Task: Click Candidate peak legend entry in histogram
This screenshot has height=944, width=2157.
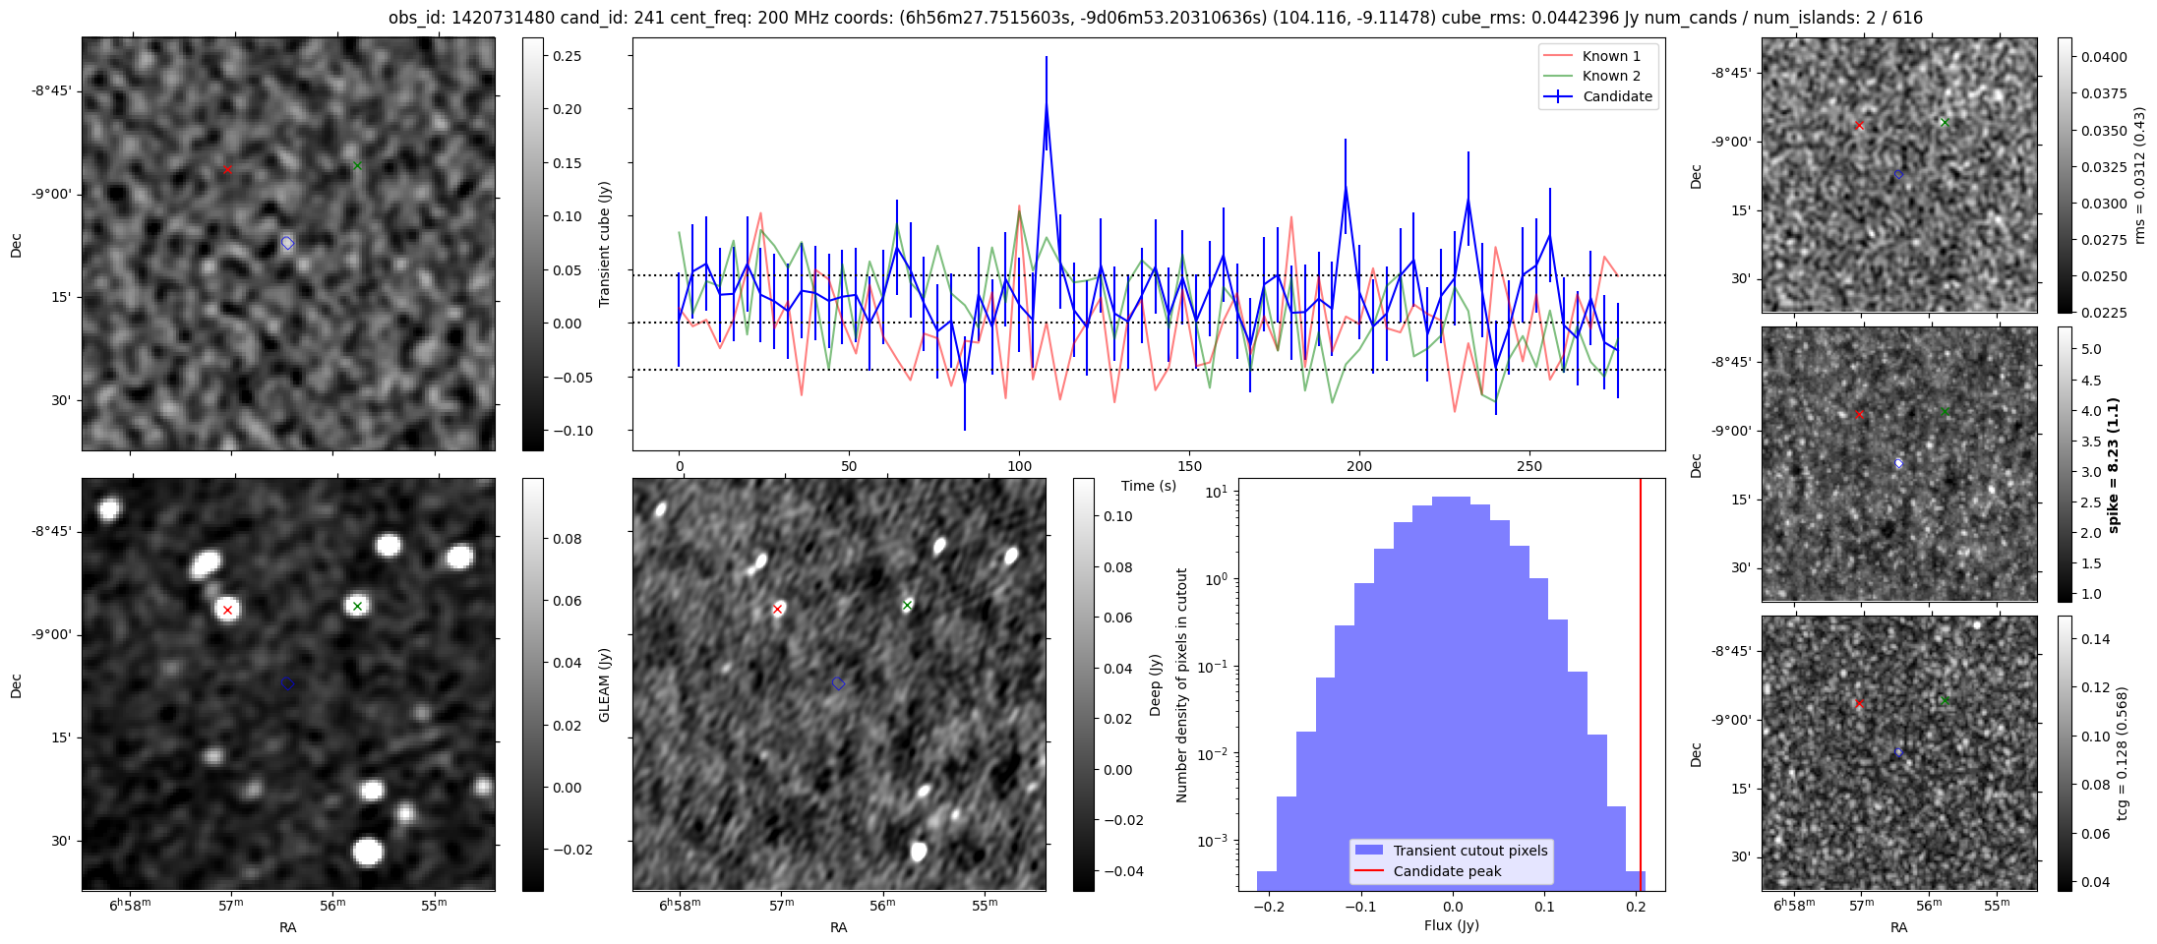Action: point(1447,871)
